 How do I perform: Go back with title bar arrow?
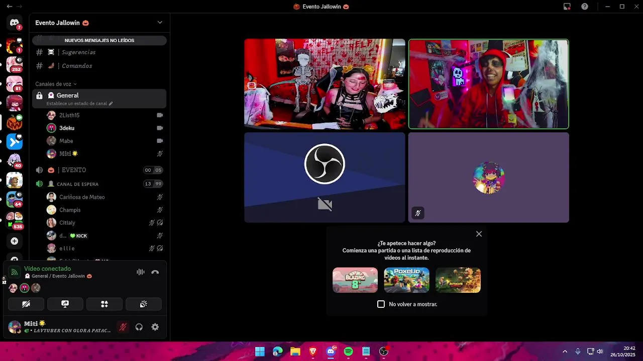(x=9, y=7)
